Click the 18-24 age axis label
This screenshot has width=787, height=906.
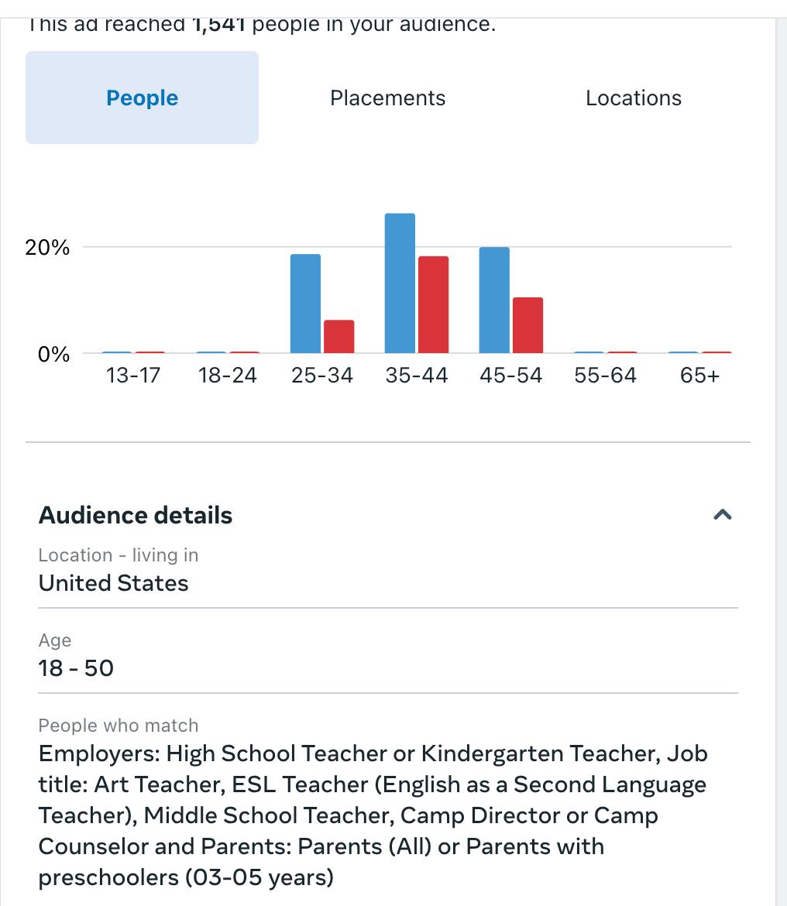pyautogui.click(x=227, y=376)
